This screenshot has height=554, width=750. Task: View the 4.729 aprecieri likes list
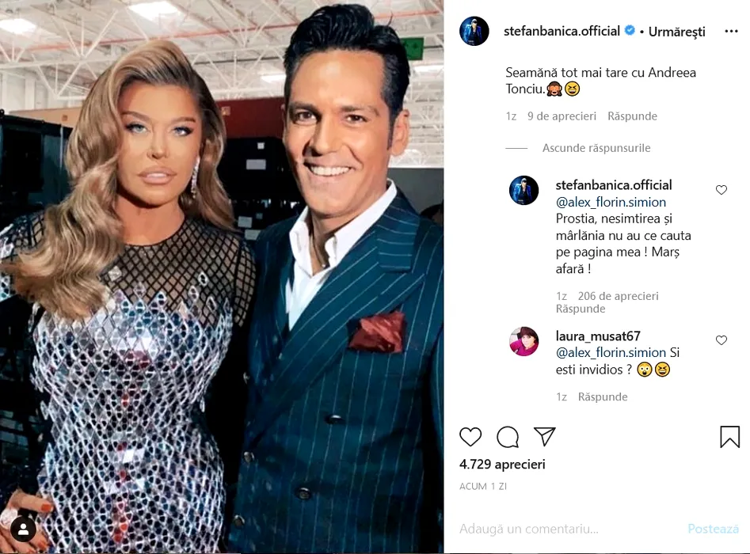coord(502,465)
